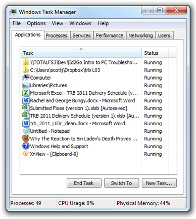Select the C:\Users\scottj\Dropbox\trb L03 task
The image size is (196, 219).
99,70
